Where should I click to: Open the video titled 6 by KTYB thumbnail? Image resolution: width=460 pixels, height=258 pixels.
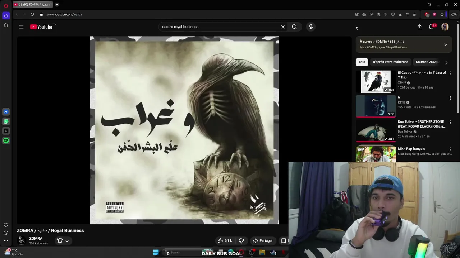pos(376,106)
